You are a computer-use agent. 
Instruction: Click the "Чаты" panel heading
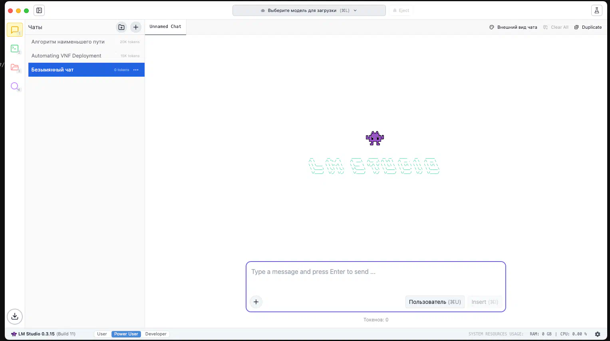[35, 27]
